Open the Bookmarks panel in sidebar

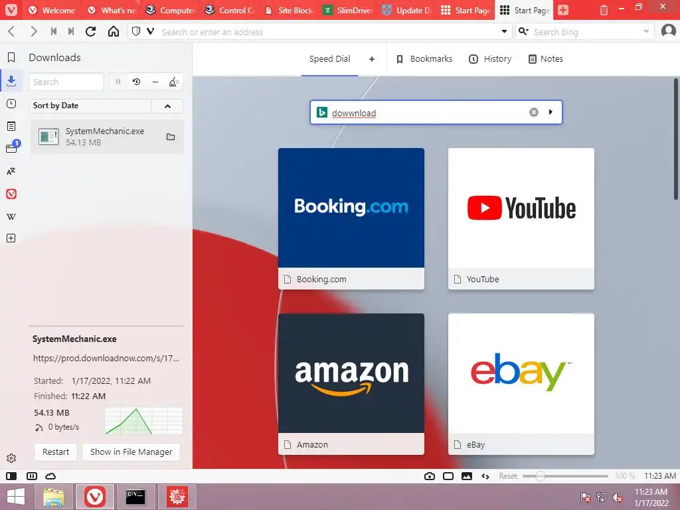11,57
